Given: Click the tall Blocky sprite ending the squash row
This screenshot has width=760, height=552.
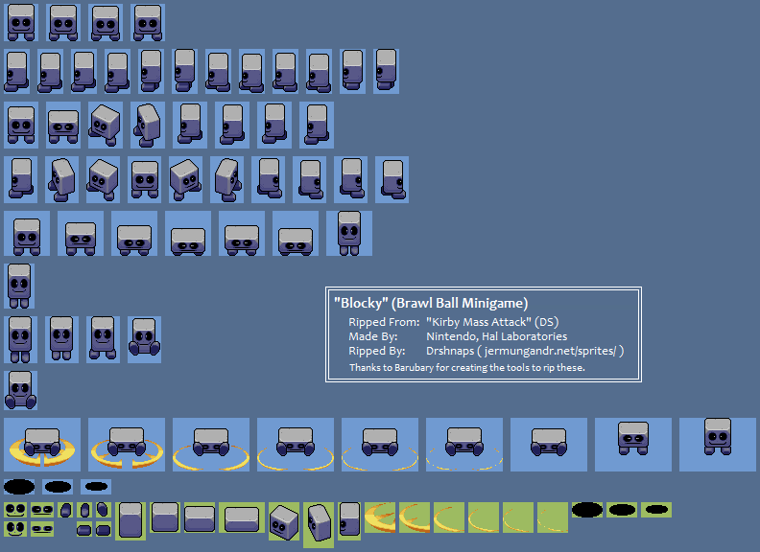Looking at the screenshot, I should click(349, 233).
